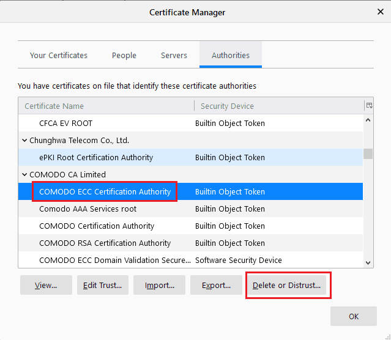Image resolution: width=391 pixels, height=340 pixels.
Task: Select COMODO ECC Domain Validation Secure row
Action: pos(190,260)
